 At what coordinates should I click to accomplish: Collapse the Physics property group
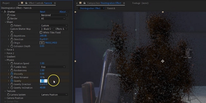[5, 60]
